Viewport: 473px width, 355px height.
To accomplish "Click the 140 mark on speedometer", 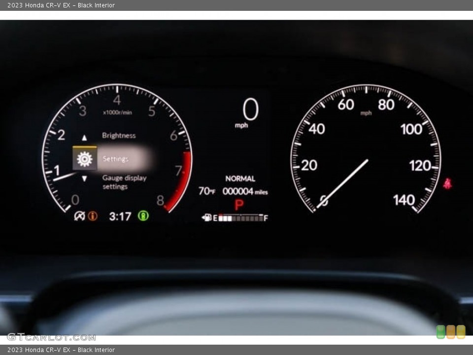I will tap(404, 200).
